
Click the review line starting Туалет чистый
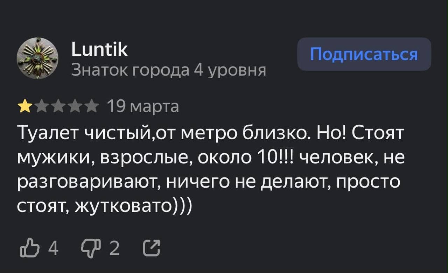click(210, 134)
